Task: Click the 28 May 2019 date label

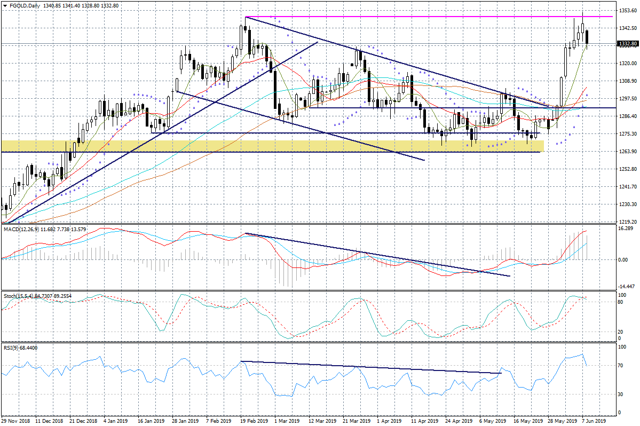Action: point(562,421)
